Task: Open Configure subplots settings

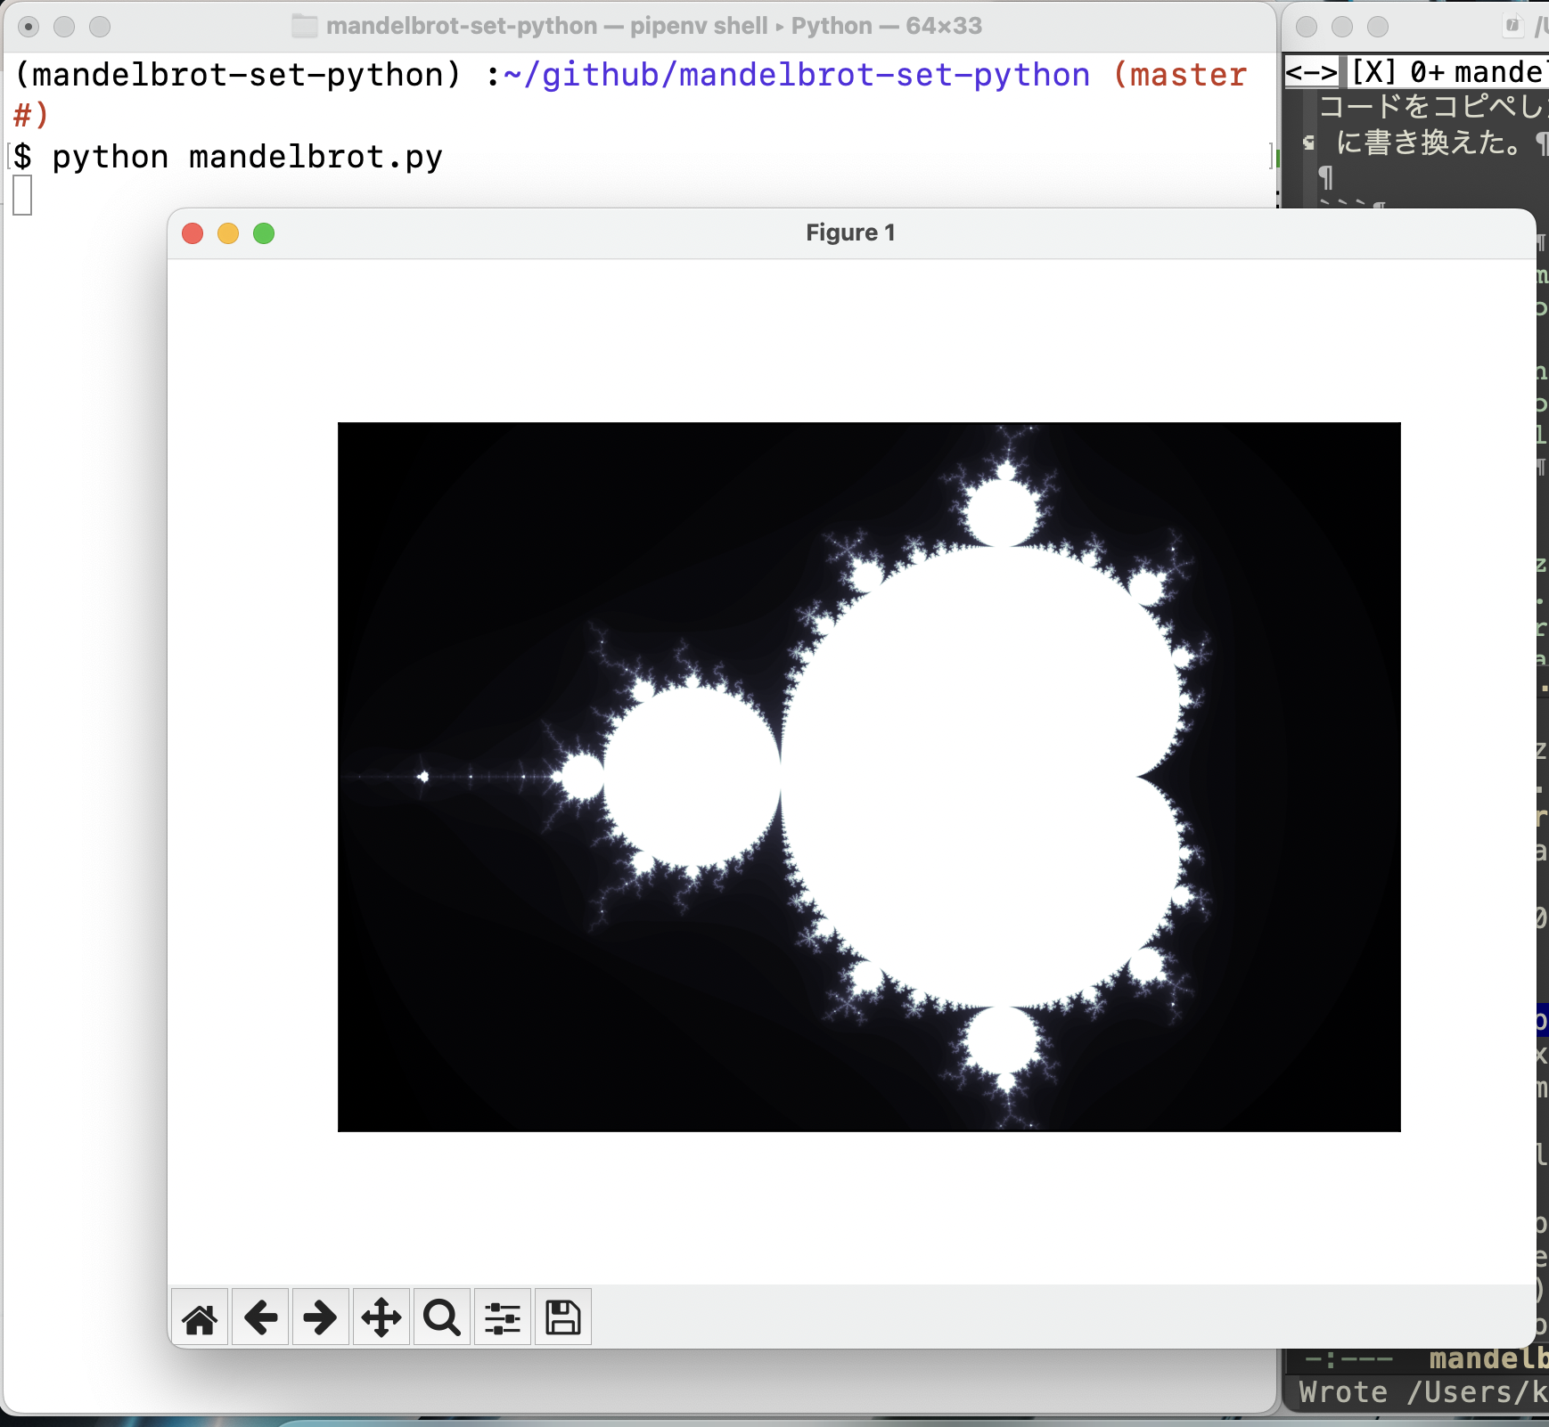Action: tap(503, 1317)
